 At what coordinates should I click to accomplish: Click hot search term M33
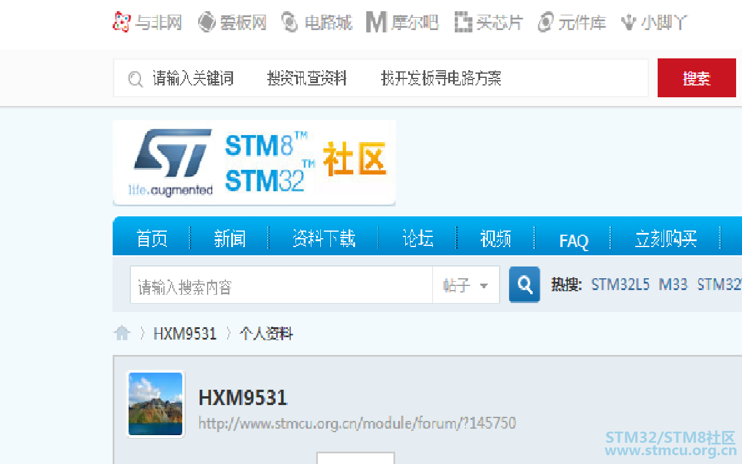(673, 285)
